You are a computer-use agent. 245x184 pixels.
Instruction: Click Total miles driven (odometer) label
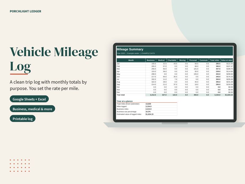(128, 104)
